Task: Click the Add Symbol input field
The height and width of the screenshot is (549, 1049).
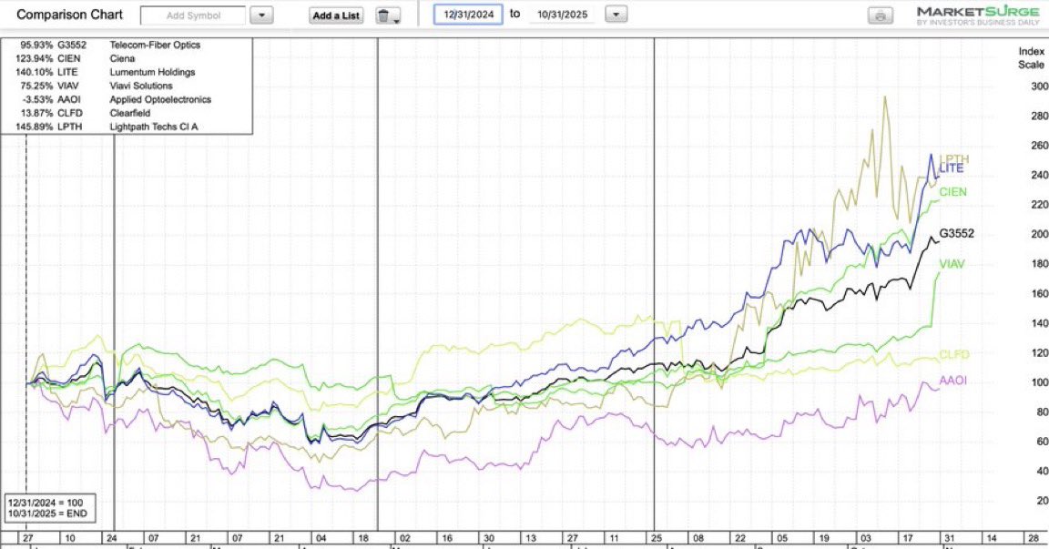Action: pos(193,15)
